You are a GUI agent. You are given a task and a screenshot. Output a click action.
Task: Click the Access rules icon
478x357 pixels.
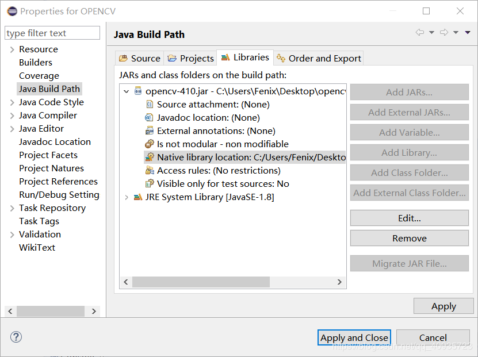point(150,170)
